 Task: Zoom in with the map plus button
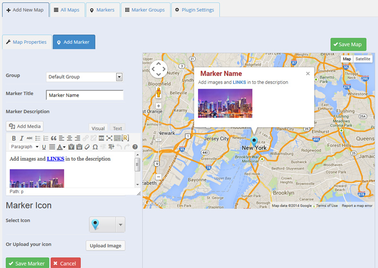point(158,106)
